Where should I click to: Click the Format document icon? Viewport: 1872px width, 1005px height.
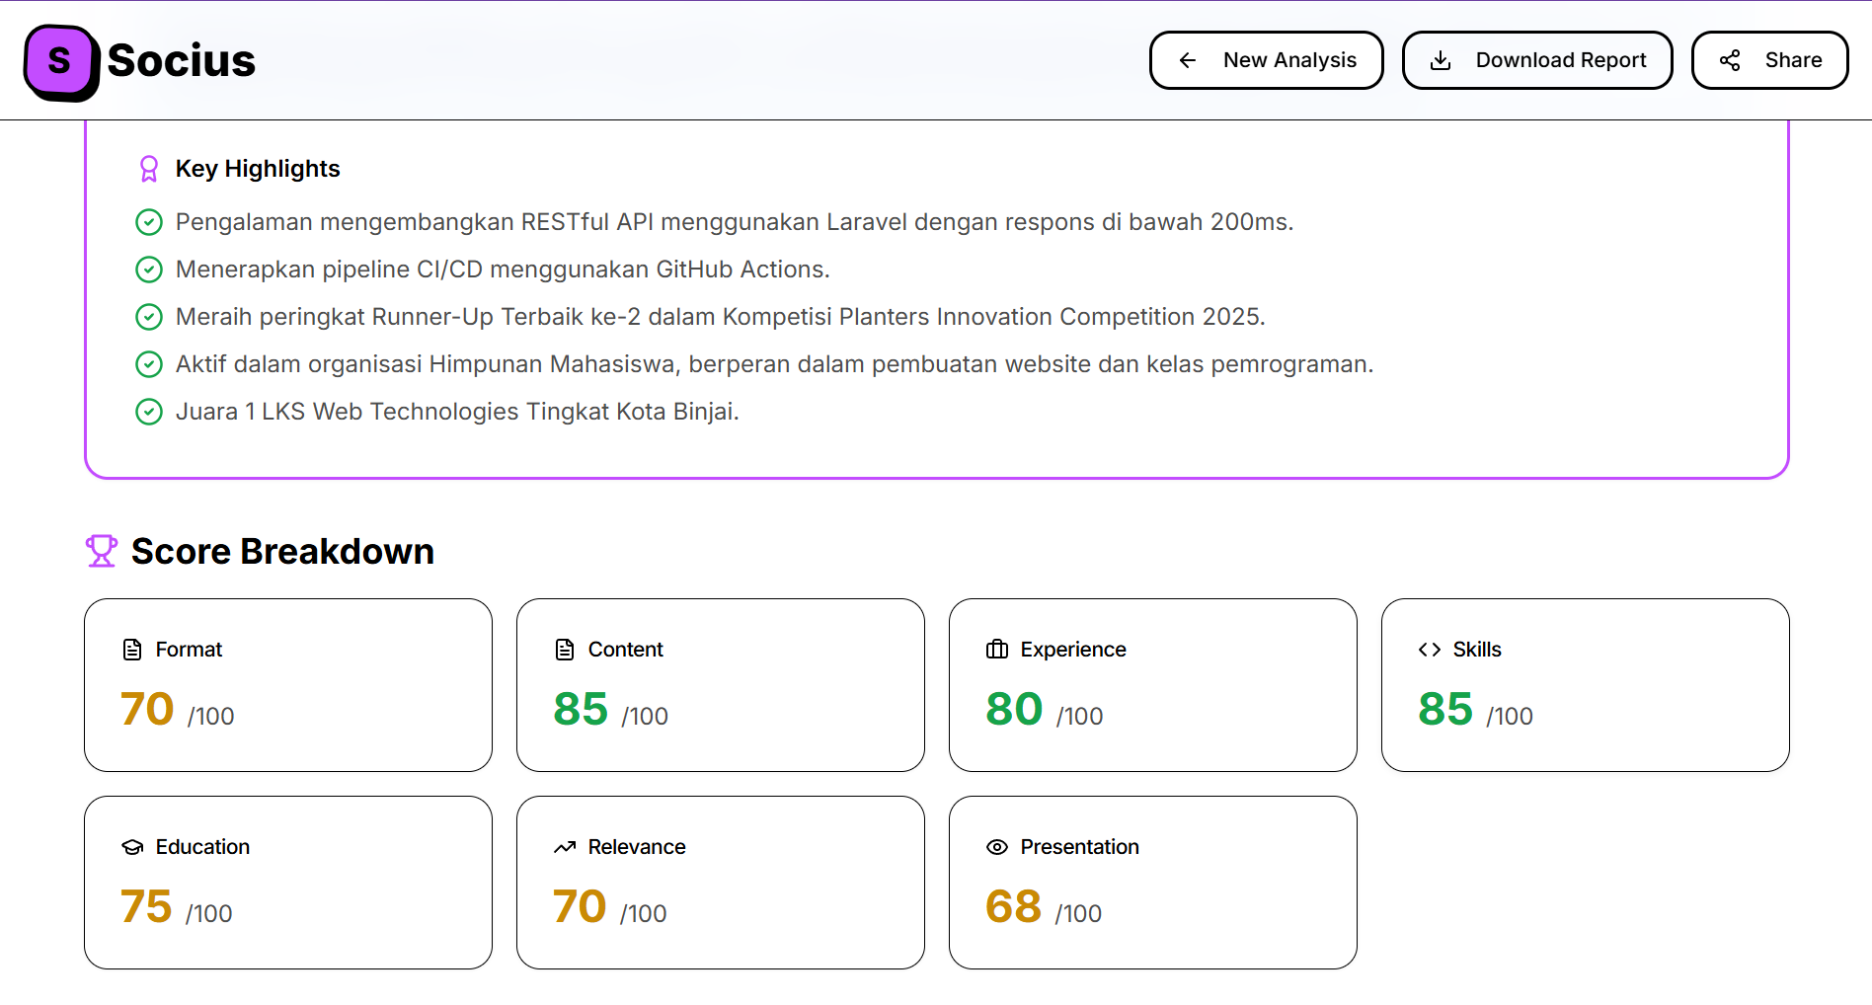click(132, 650)
